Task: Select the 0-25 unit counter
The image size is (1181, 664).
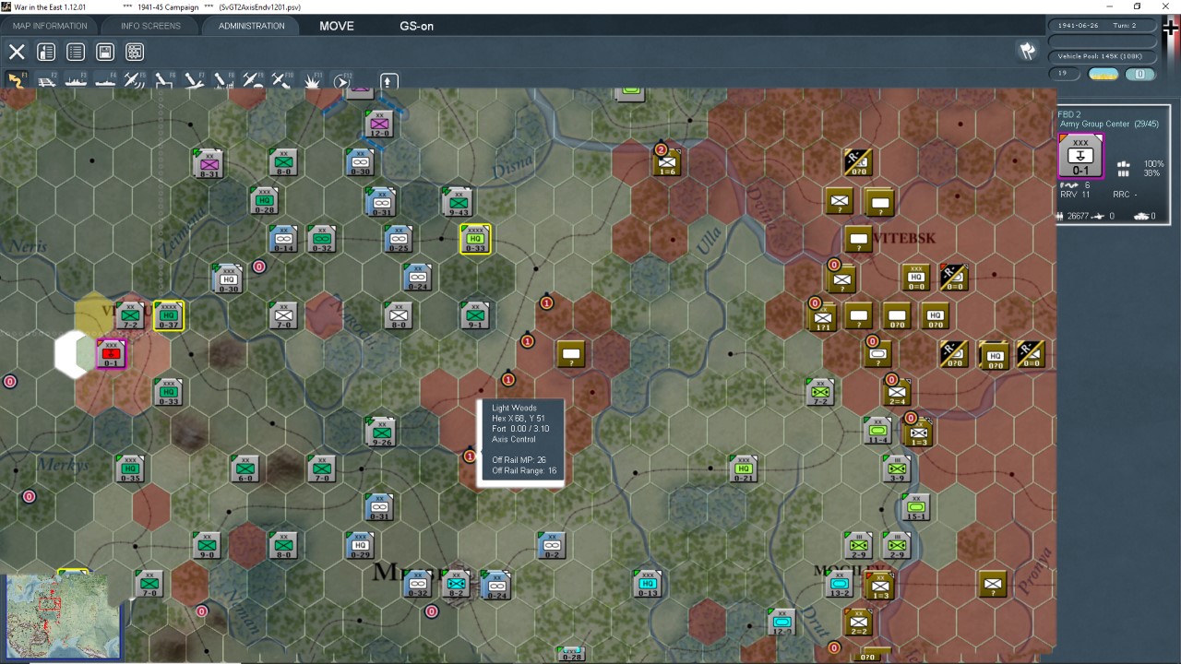Action: point(398,239)
